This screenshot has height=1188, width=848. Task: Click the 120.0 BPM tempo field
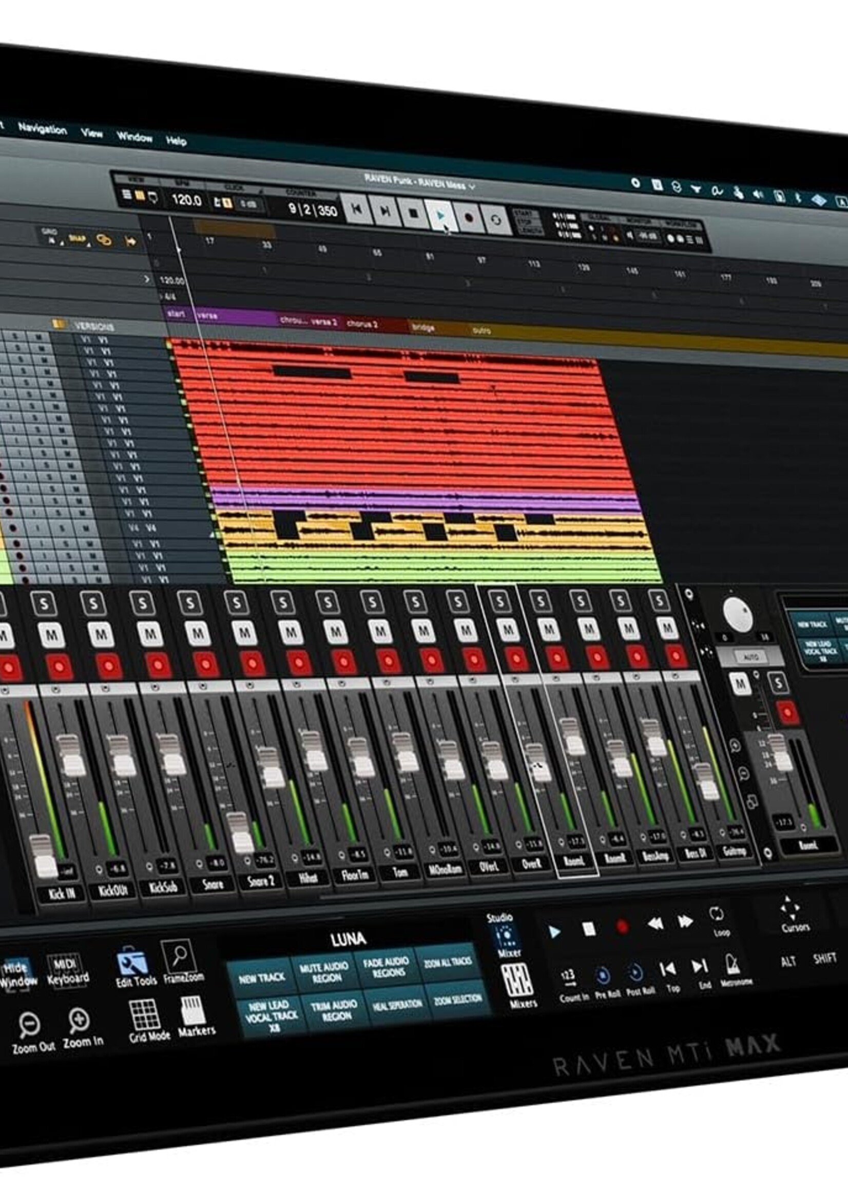coord(186,200)
